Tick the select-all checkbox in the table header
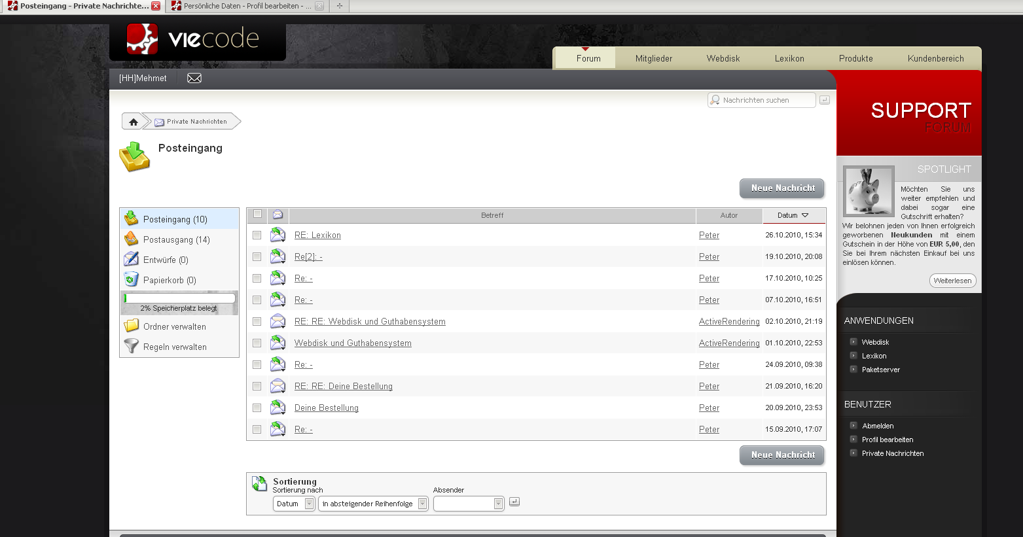 click(257, 214)
